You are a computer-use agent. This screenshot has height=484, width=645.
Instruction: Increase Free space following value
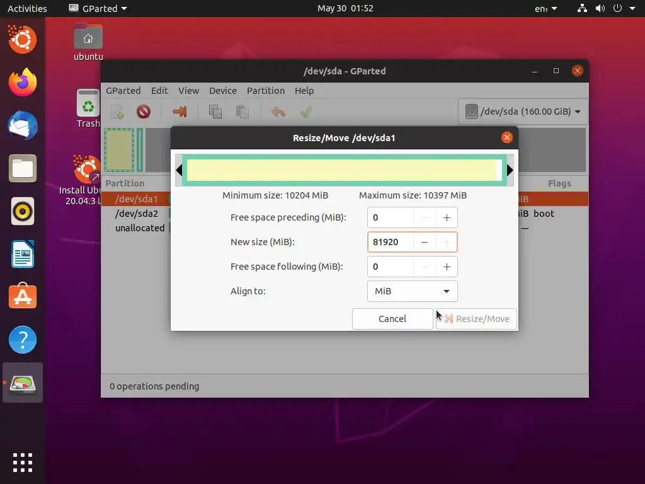click(447, 267)
